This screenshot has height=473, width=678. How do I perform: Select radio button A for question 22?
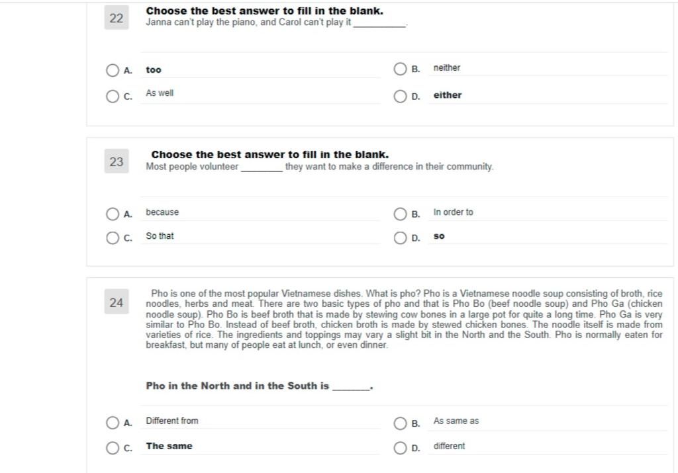coord(113,70)
